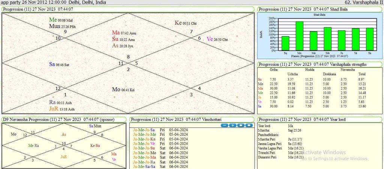Viewport: 384px width, 169px height.
Task: Click the plus button in Vimshottari panel
Action: [x=232, y=125]
